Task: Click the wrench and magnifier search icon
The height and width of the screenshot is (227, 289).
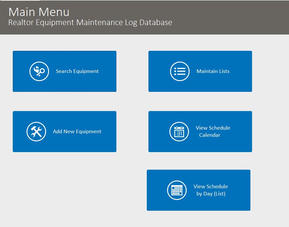Action: (39, 71)
